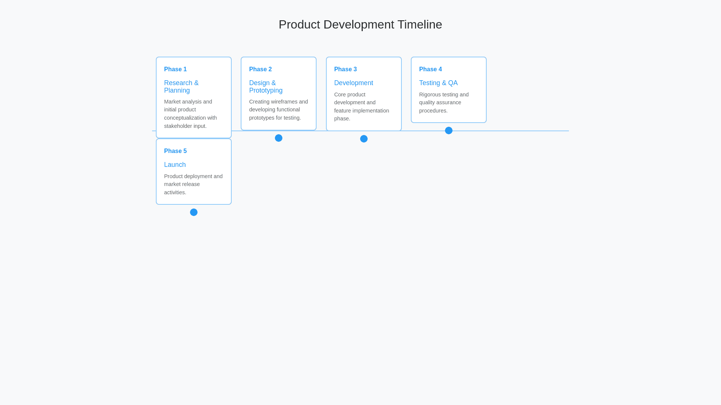Viewport: 721px width, 405px height.
Task: Click the timeline dot below Phase 4
Action: click(448, 130)
